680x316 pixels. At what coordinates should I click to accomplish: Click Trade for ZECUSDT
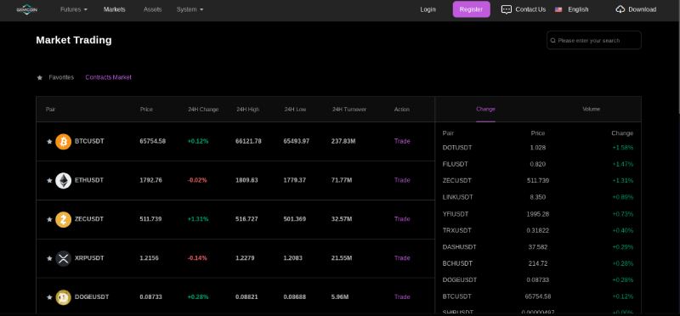point(402,219)
